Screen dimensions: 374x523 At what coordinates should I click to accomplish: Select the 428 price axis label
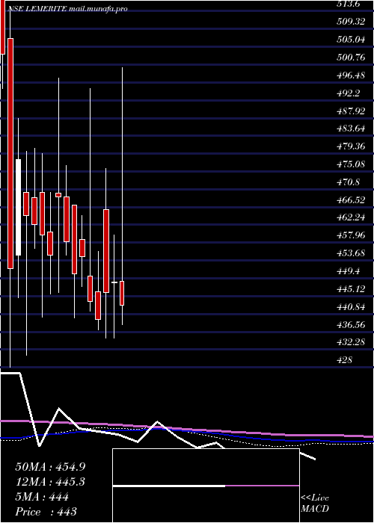tap(345, 360)
